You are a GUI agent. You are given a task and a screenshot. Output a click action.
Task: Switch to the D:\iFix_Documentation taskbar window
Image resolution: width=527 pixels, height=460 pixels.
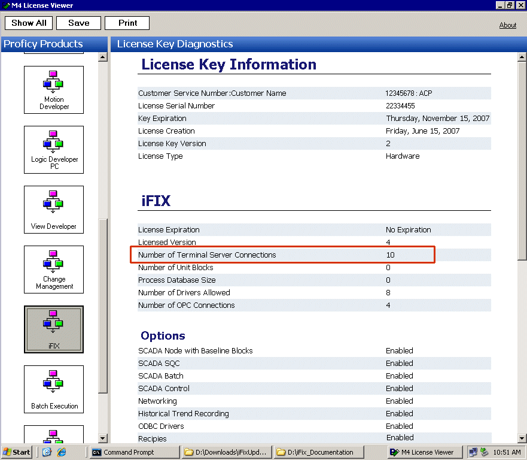click(x=319, y=452)
